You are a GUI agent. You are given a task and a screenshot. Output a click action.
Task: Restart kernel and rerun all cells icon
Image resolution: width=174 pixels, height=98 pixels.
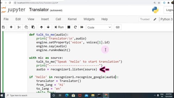(x=82, y=27)
